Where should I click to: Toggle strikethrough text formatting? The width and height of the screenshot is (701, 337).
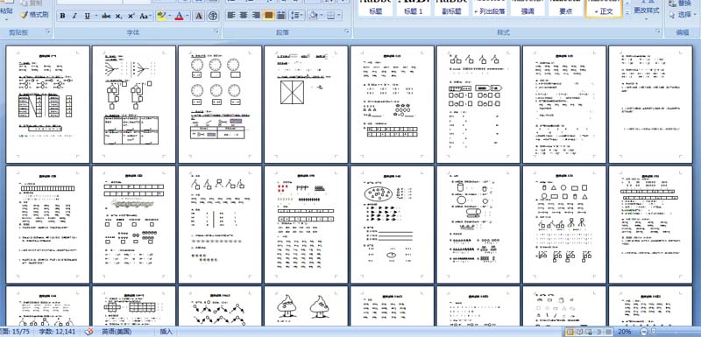pyautogui.click(x=106, y=16)
